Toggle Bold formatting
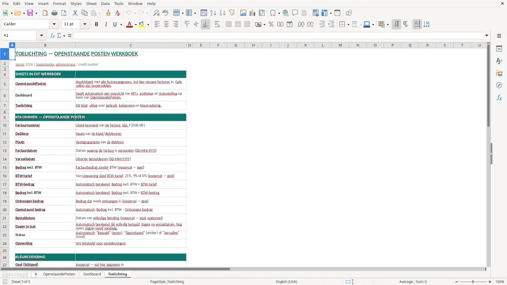The height and width of the screenshot is (285, 507). click(x=96, y=24)
